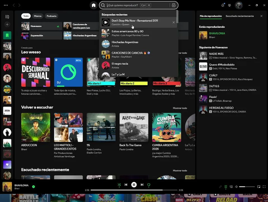Open friend activity people icon
The width and height of the screenshot is (268, 202).
tap(230, 5)
